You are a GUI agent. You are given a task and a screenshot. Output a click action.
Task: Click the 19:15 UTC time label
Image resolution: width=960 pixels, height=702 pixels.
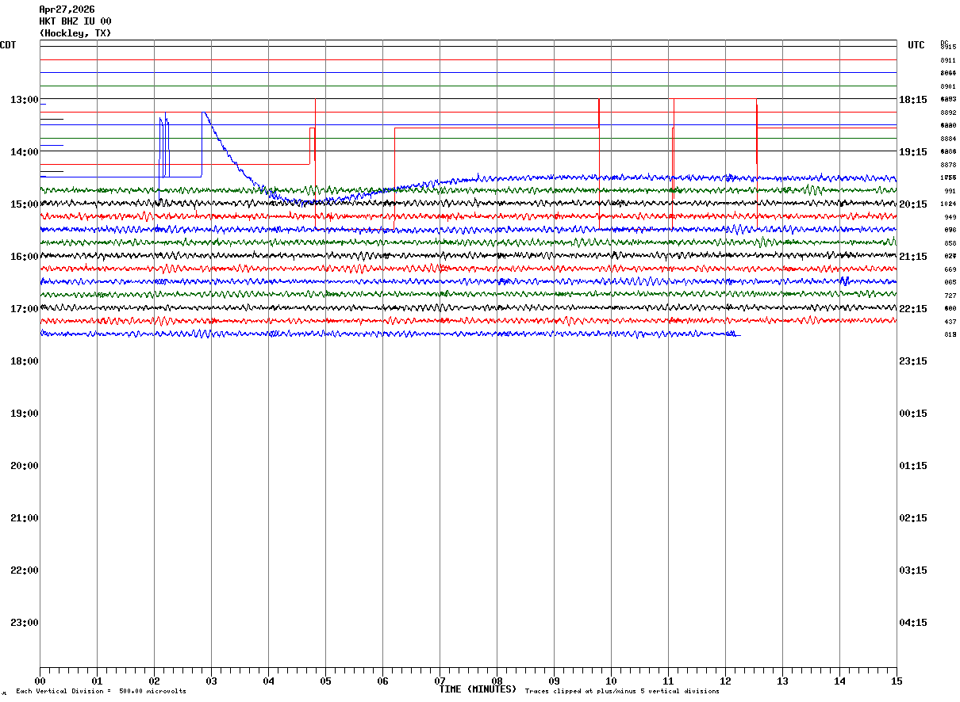tap(913, 152)
